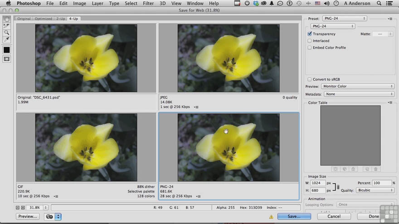399x224 pixels.
Task: Open the Matte dropdown
Action: pos(383,34)
